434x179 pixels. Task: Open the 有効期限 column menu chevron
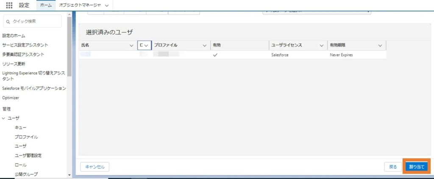(380, 46)
